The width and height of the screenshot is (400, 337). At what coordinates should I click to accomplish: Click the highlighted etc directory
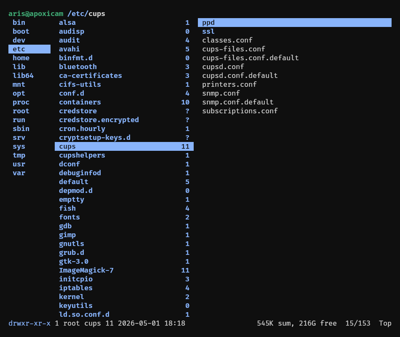[29, 49]
